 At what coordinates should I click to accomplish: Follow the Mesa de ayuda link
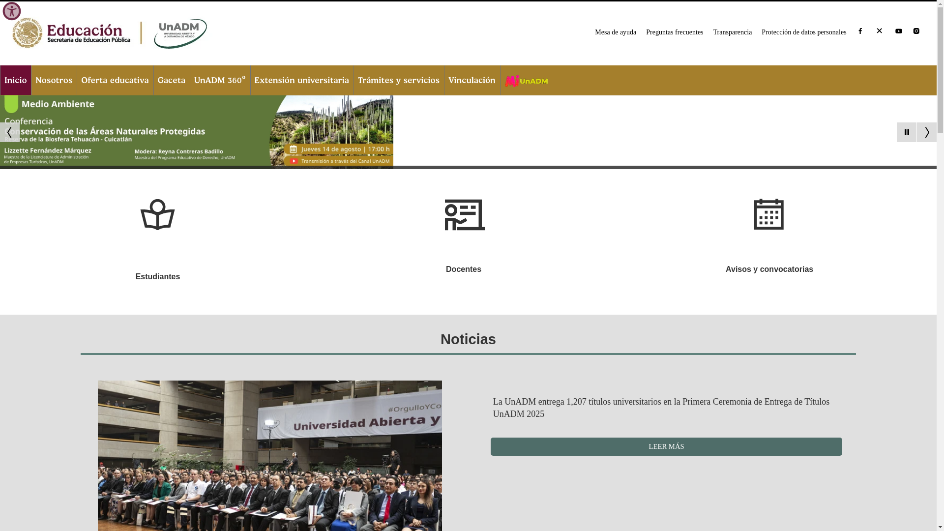click(x=616, y=32)
